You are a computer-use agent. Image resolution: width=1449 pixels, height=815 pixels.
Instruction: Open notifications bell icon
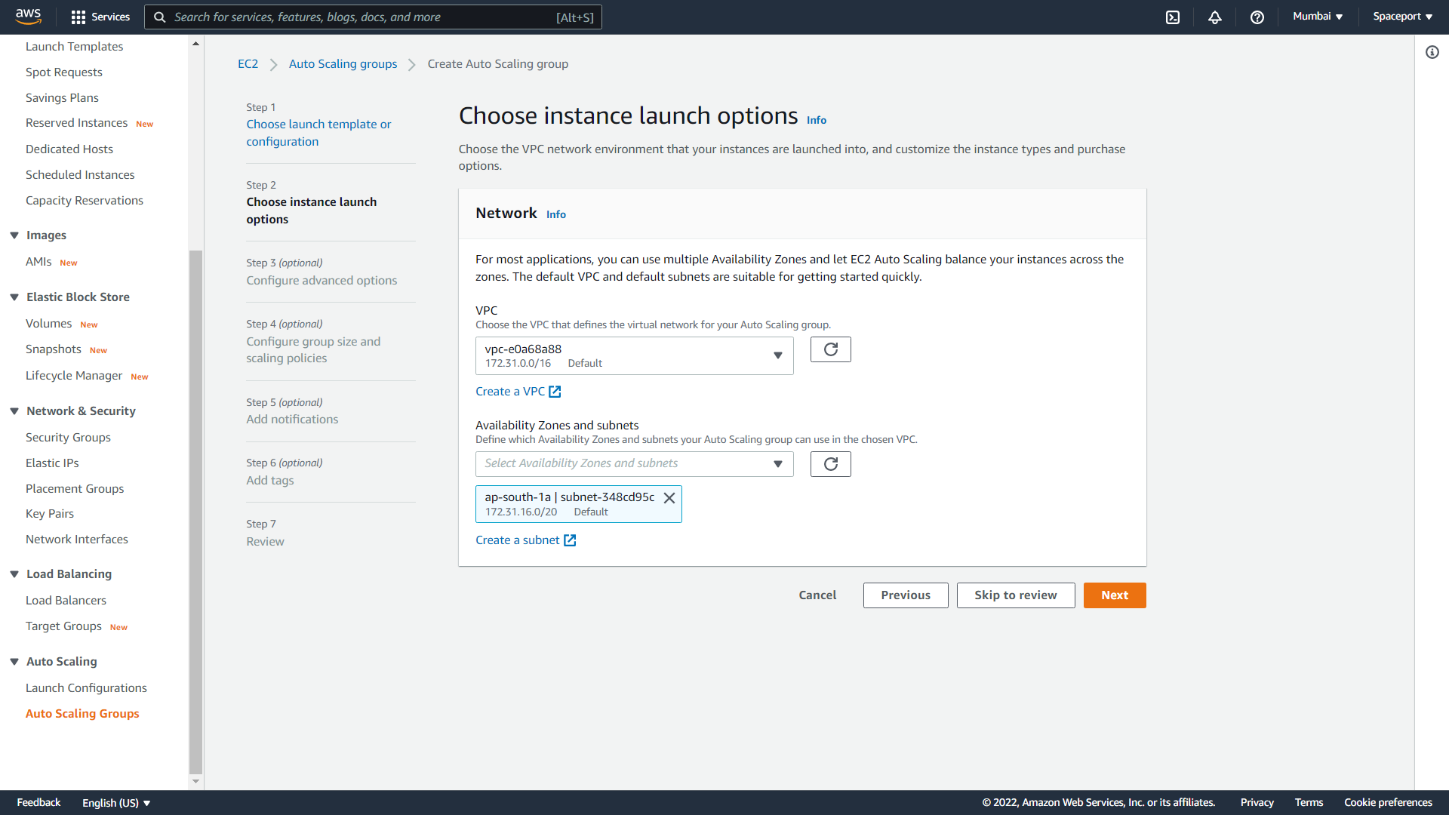click(1215, 17)
